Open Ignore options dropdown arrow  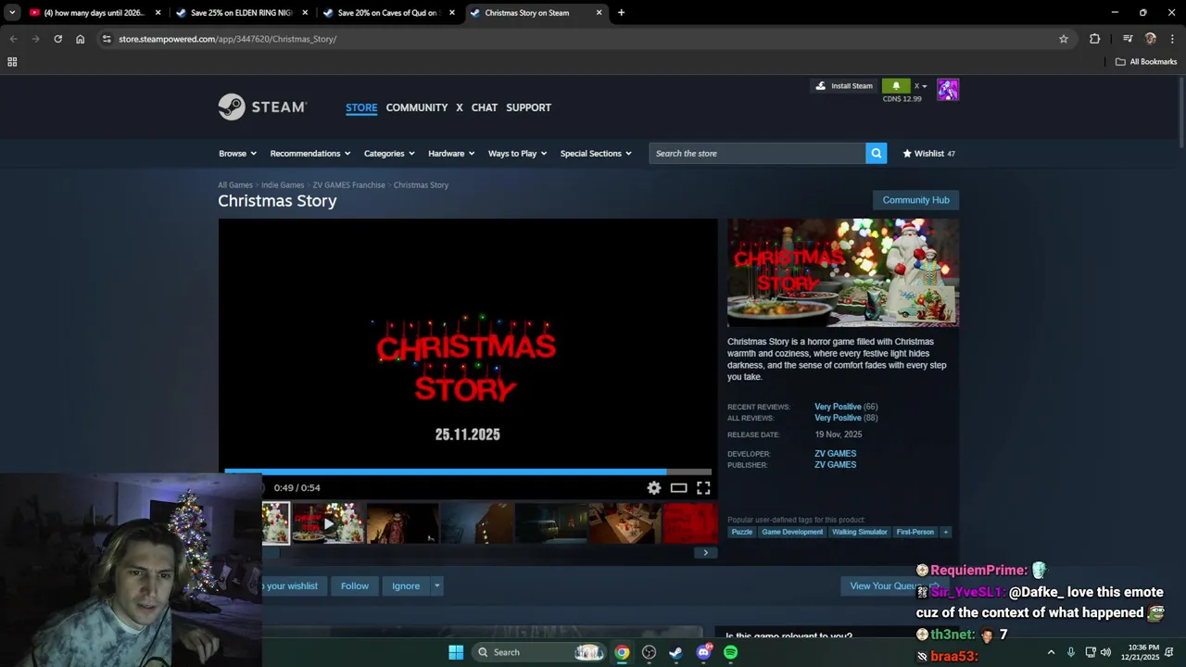pos(436,585)
